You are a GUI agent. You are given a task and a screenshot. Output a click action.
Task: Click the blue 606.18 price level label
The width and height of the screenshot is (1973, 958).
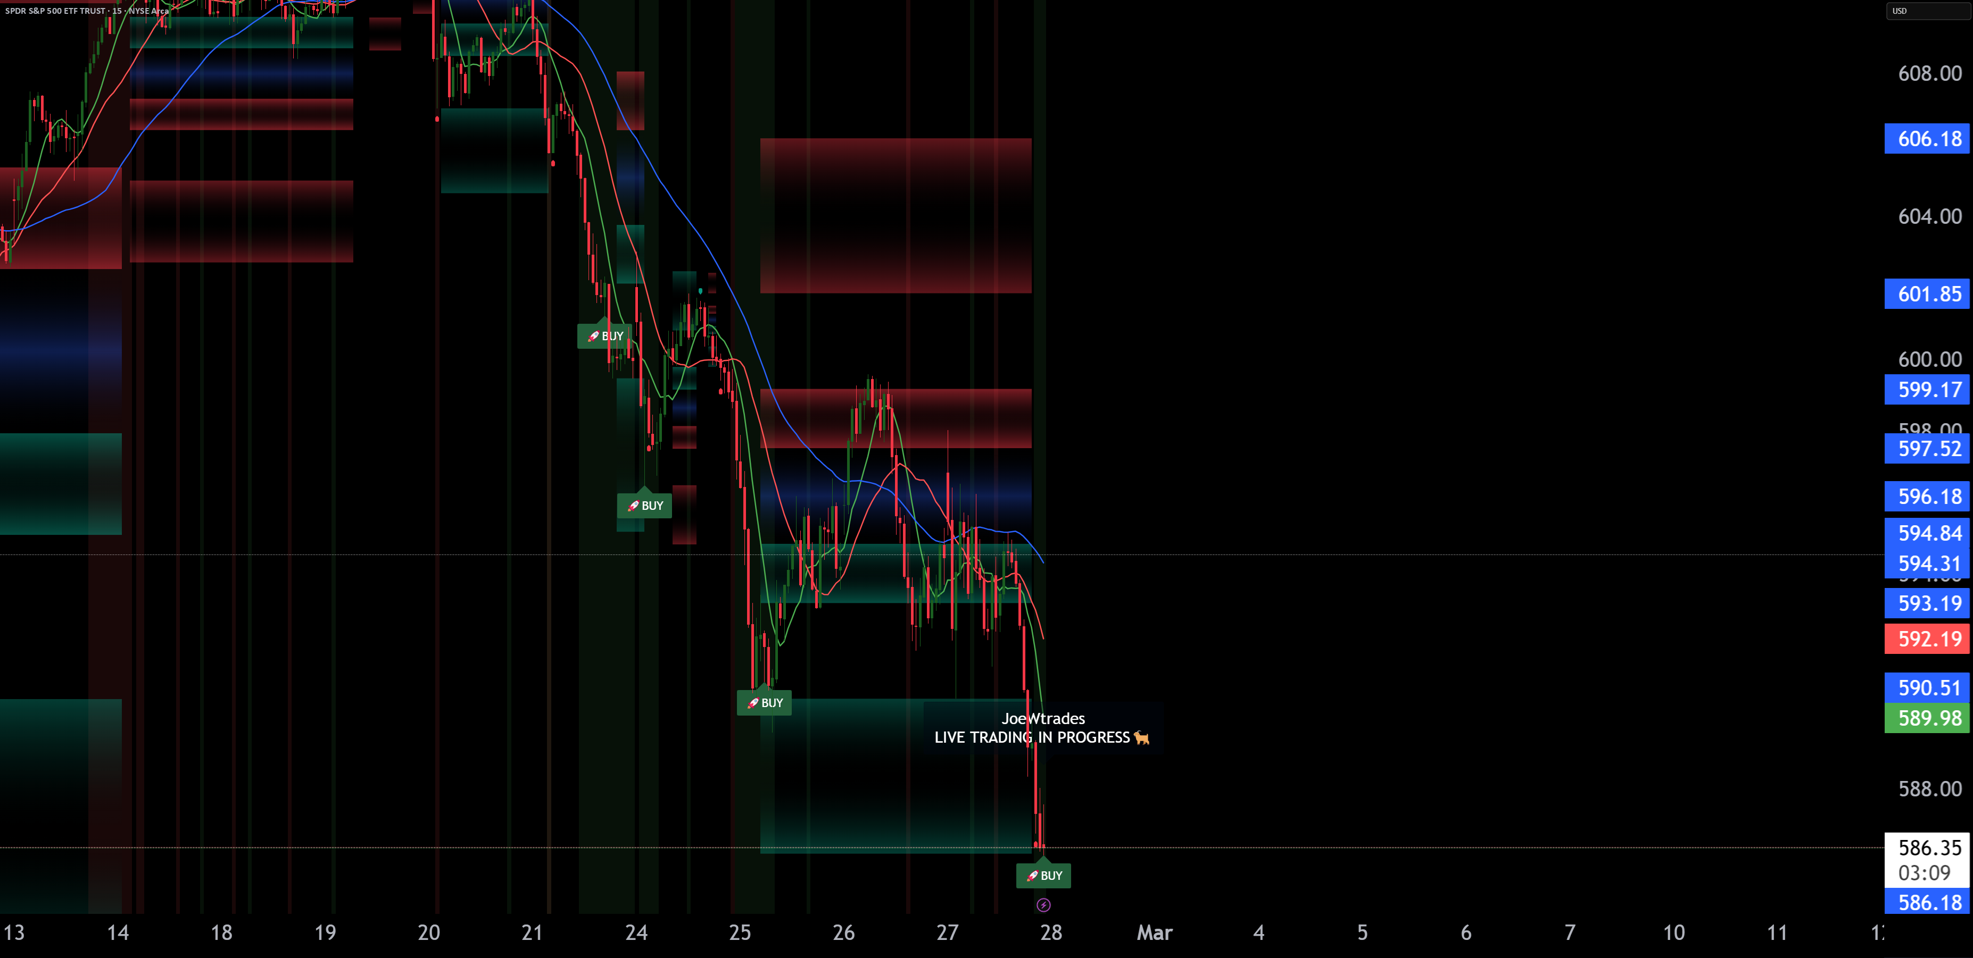(x=1927, y=139)
